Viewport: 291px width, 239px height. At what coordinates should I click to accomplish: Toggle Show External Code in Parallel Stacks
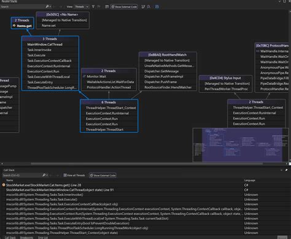(x=124, y=7)
